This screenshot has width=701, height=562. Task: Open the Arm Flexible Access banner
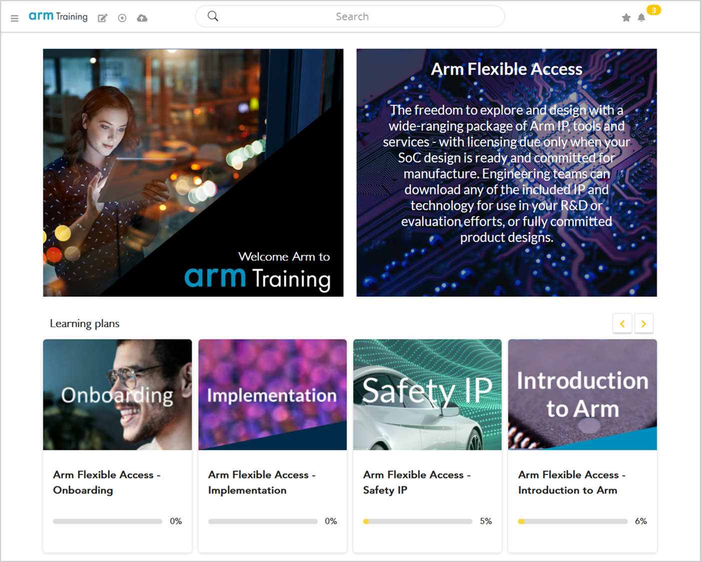click(507, 173)
